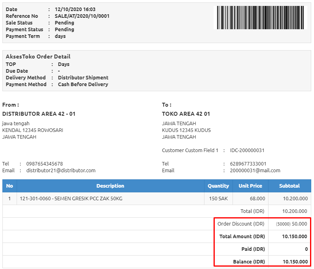
Task: Click the Order Discount (IDR) label
Action: (241, 224)
